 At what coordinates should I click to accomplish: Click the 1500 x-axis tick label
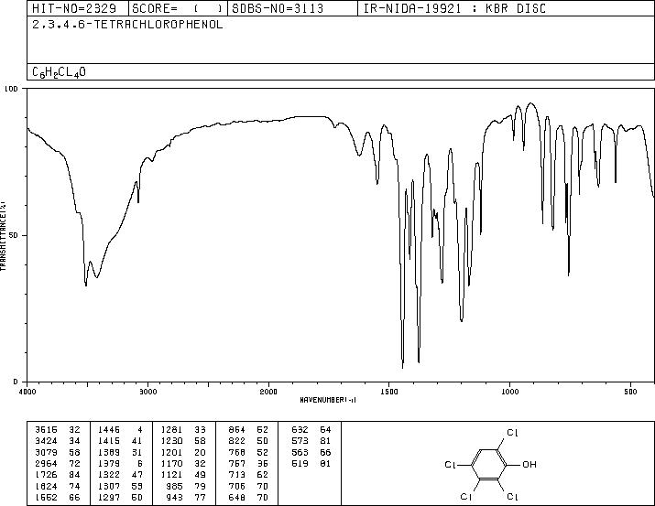389,392
